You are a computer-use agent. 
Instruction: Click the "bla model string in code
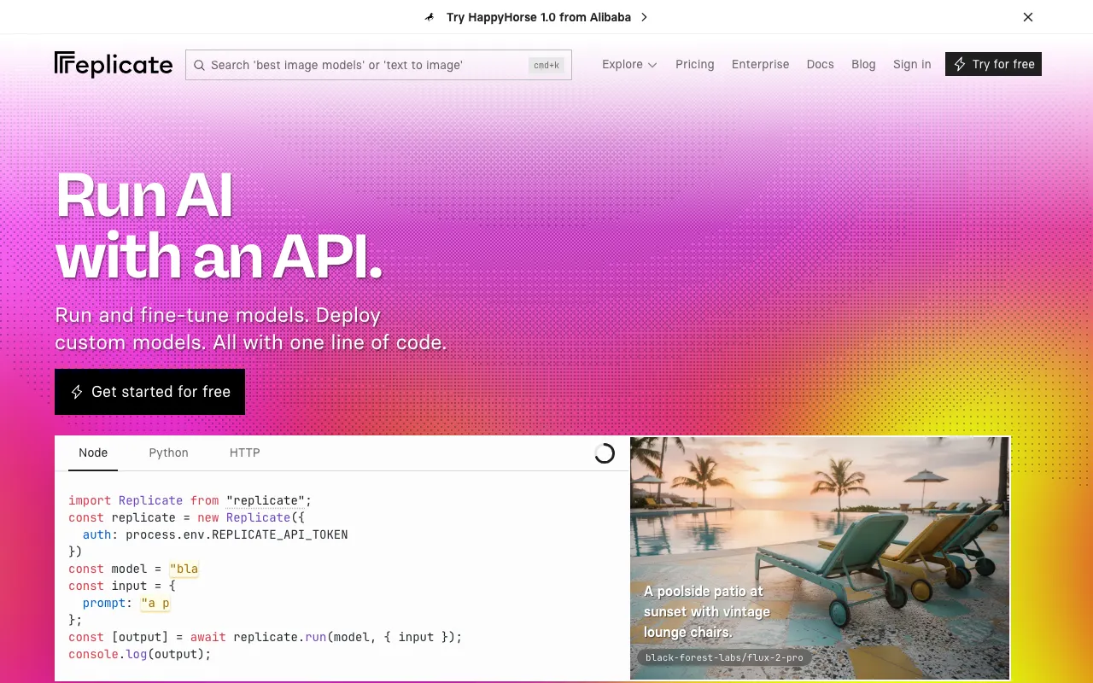pyautogui.click(x=184, y=569)
